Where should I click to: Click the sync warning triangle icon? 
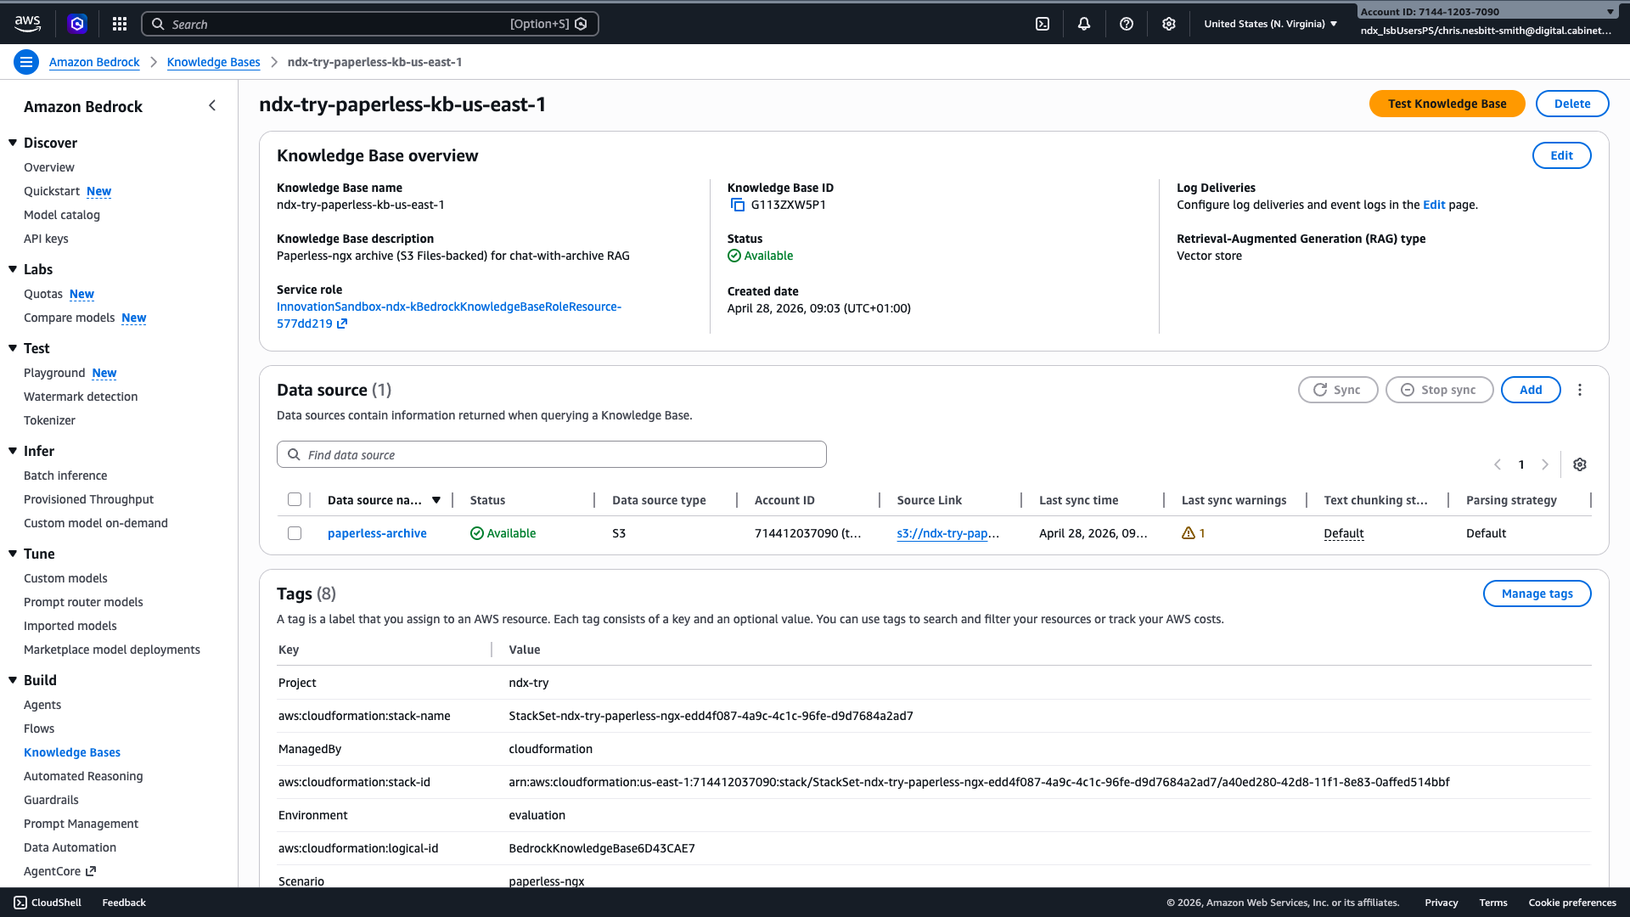click(x=1189, y=533)
